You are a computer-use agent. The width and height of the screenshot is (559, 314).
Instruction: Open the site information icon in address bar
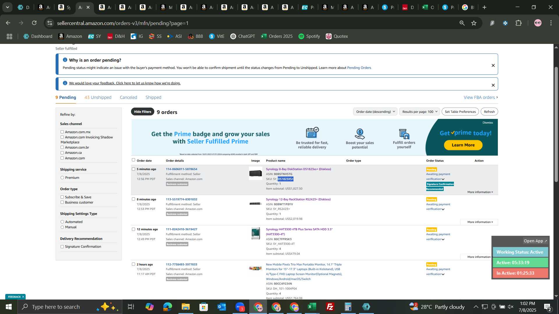pyautogui.click(x=50, y=23)
